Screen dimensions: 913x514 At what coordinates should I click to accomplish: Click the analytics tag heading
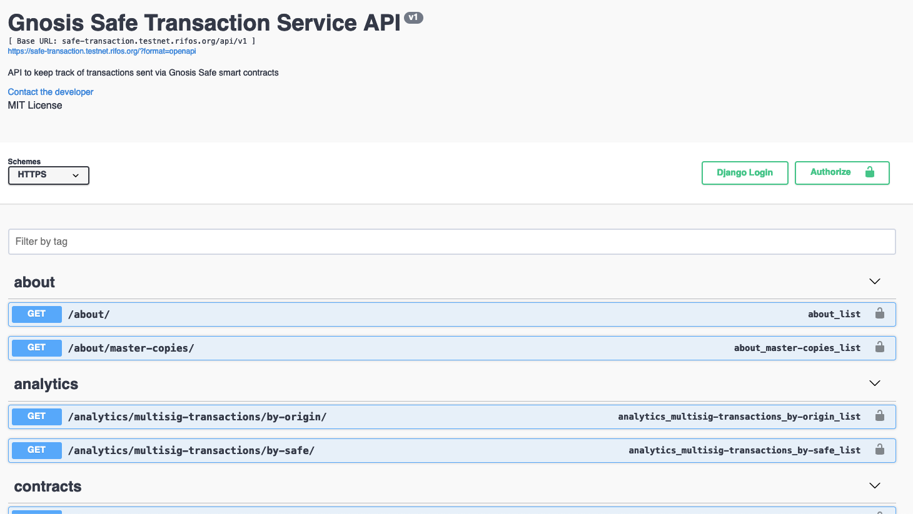[x=46, y=384]
